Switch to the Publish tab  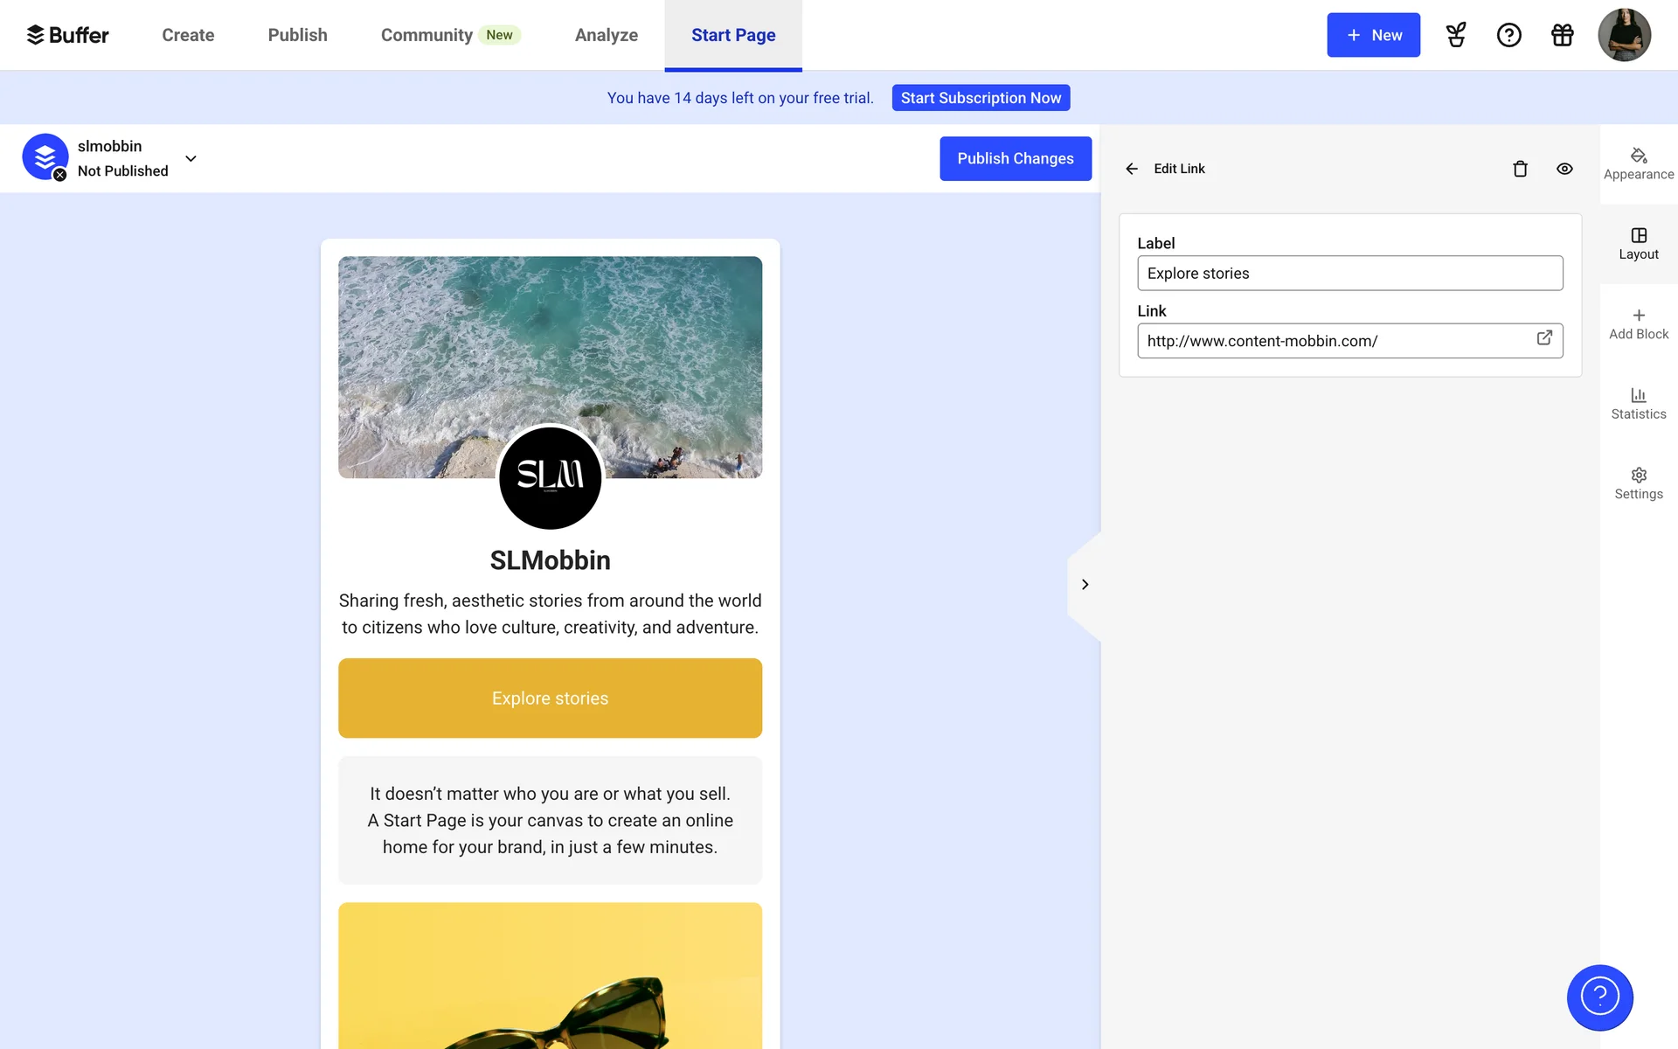(297, 35)
